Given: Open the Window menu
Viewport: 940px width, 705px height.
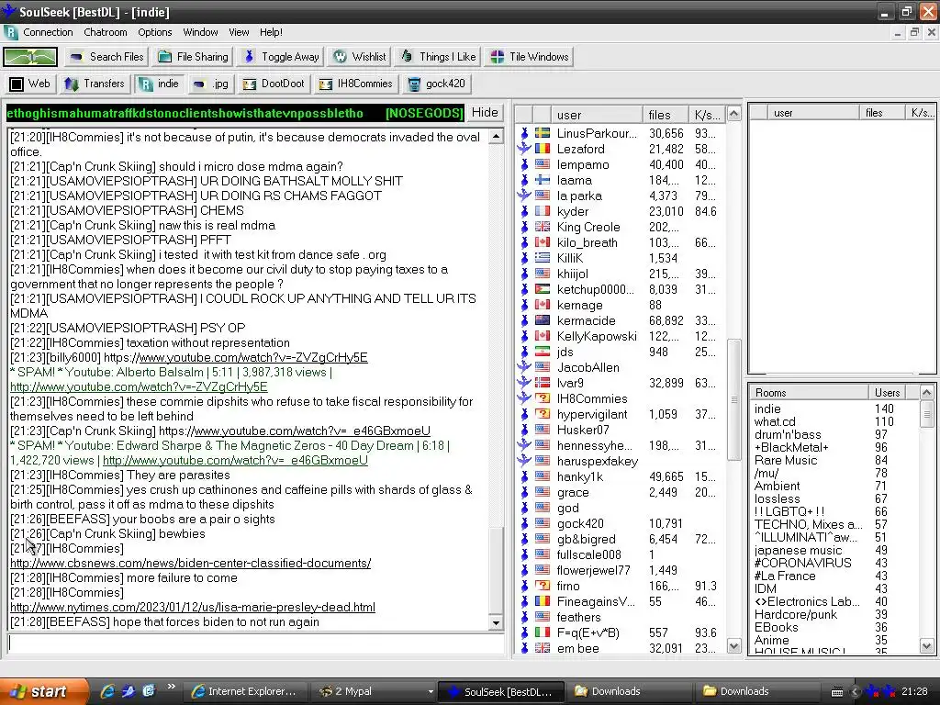Looking at the screenshot, I should pos(200,32).
